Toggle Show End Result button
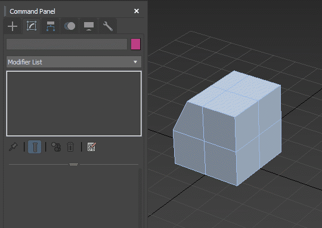 (35, 147)
